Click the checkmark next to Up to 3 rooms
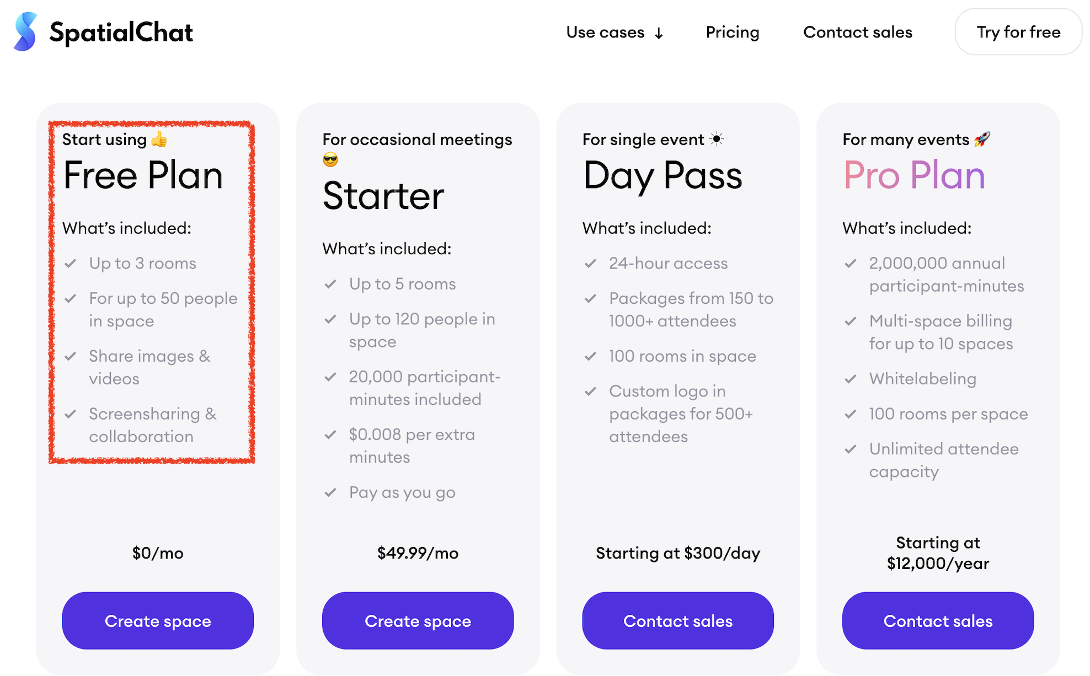The width and height of the screenshot is (1090, 676). [x=71, y=264]
